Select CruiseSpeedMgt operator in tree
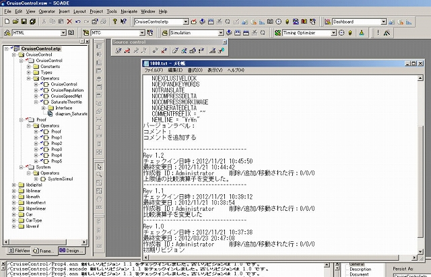The height and width of the screenshot is (277, 431). 66,96
